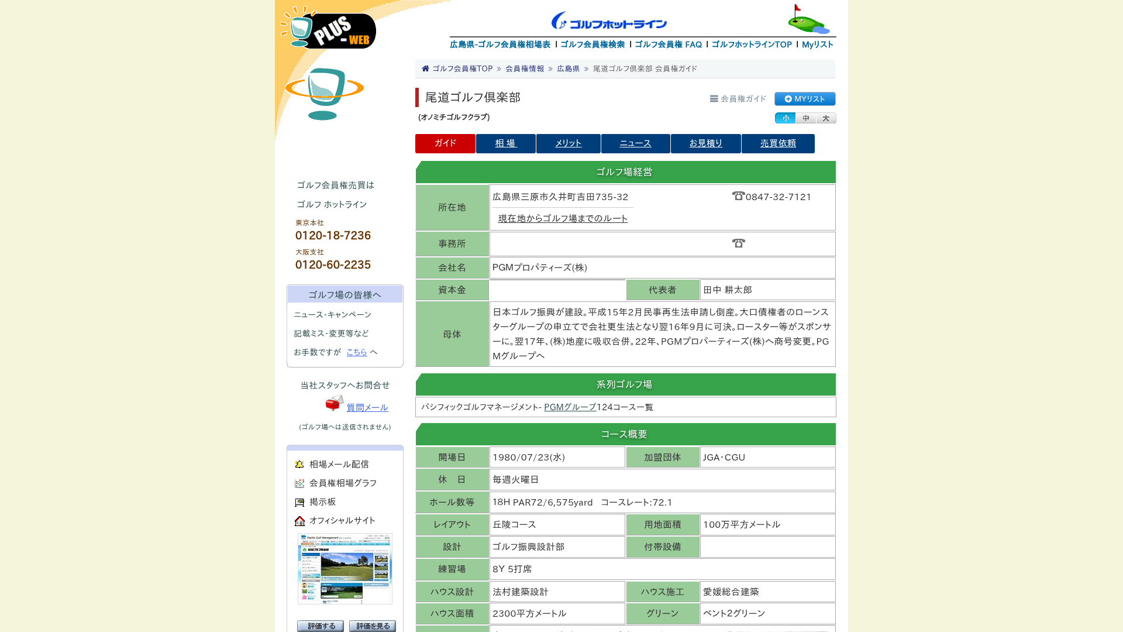Click the 掲示板 board icon
1123x632 pixels.
click(x=299, y=502)
